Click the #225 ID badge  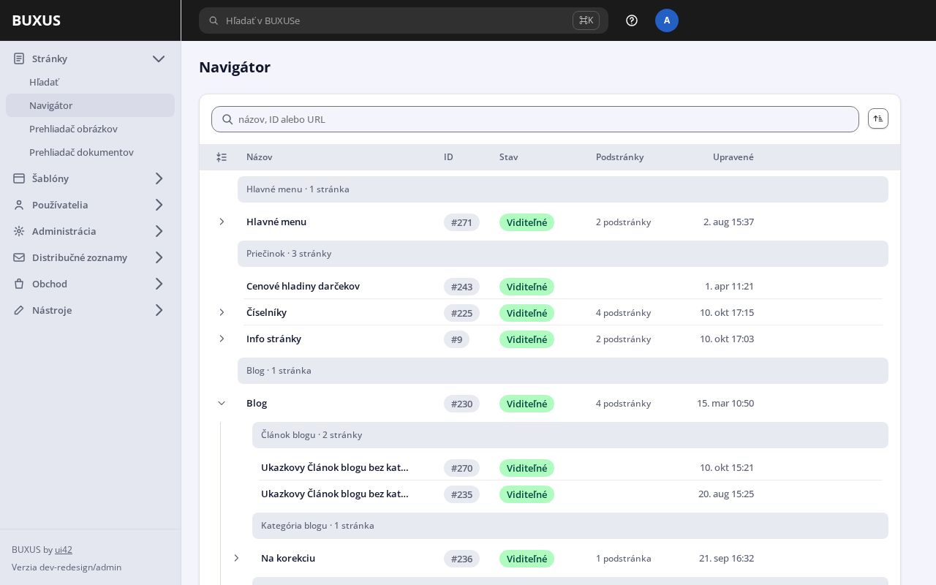(x=461, y=313)
